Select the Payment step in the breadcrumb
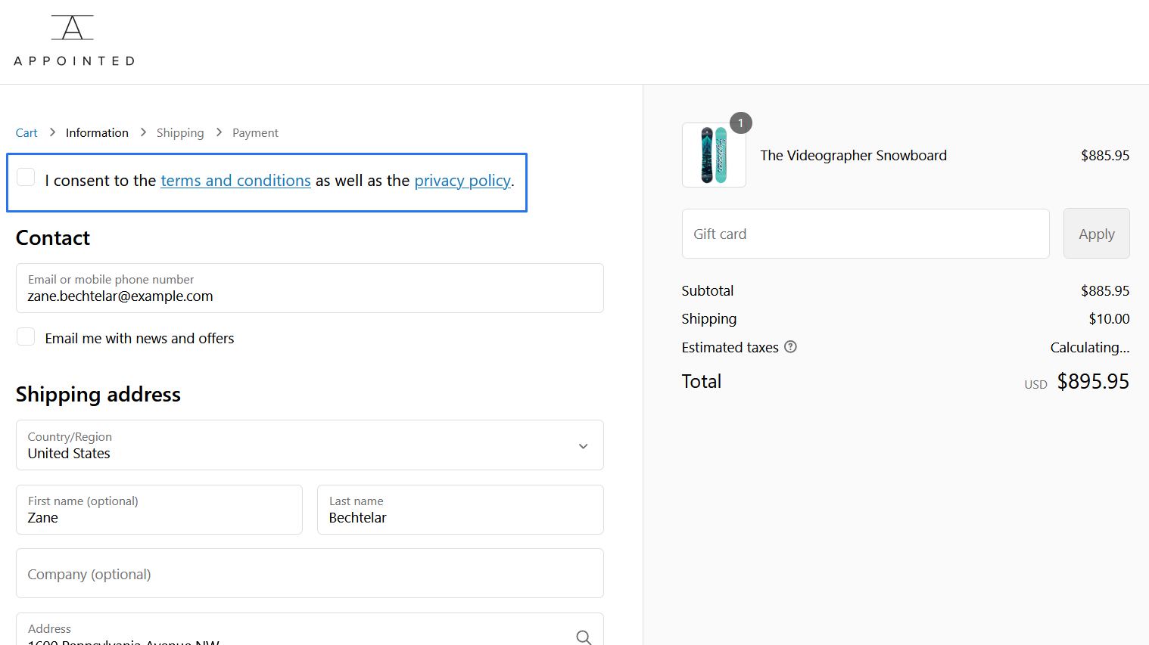This screenshot has height=645, width=1149. pos(255,132)
